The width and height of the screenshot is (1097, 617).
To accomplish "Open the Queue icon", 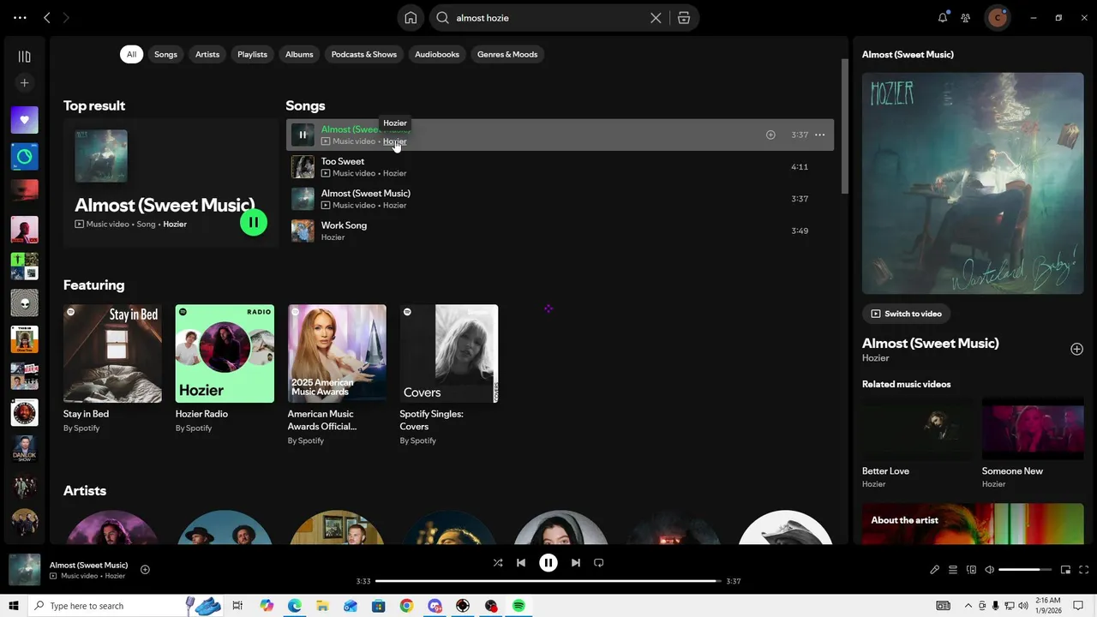I will [953, 570].
